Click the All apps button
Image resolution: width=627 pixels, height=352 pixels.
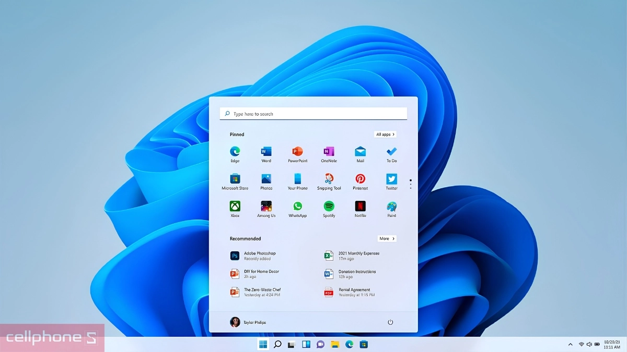pyautogui.click(x=385, y=135)
